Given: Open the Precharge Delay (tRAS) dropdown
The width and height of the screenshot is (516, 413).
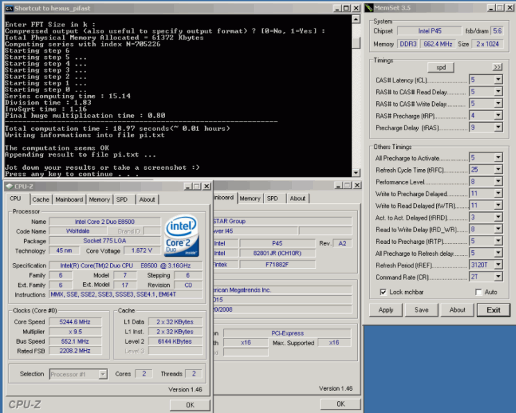Looking at the screenshot, I should (498, 128).
